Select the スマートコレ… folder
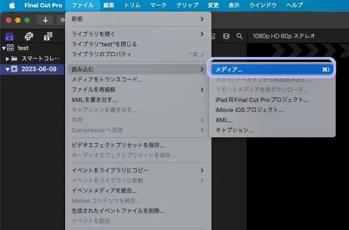The height and width of the screenshot is (230, 349). [x=41, y=59]
